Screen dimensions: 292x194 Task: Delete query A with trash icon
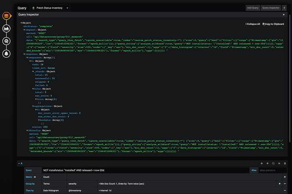284,163
